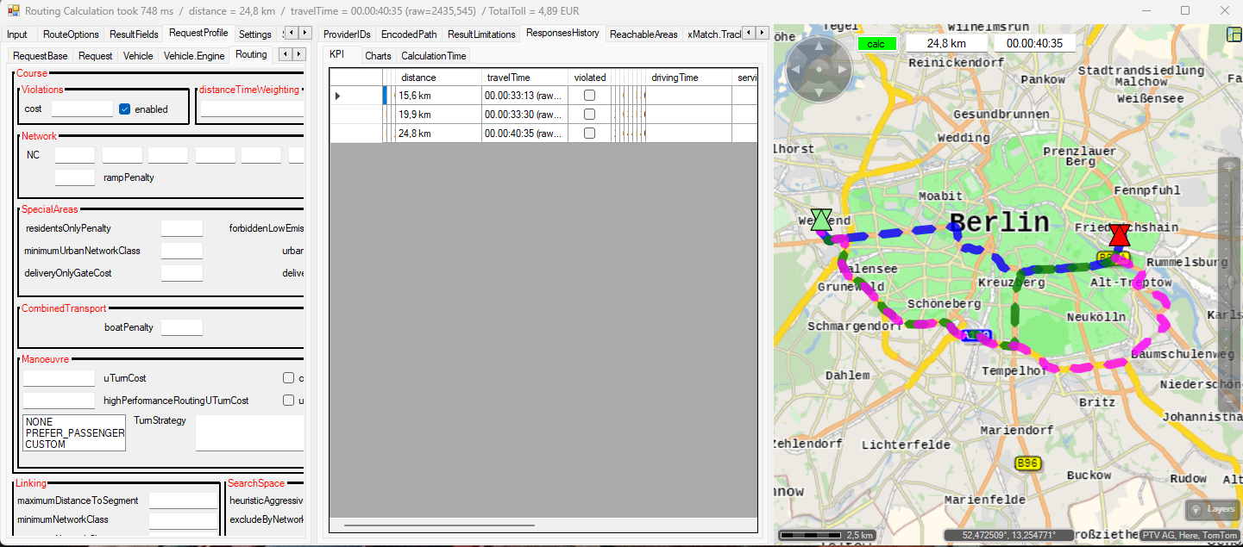Click the map zoom slider
Image resolution: width=1243 pixels, height=547 pixels.
(x=1229, y=282)
